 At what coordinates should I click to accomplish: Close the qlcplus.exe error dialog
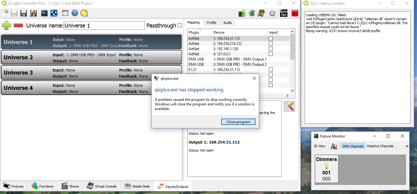point(254,79)
